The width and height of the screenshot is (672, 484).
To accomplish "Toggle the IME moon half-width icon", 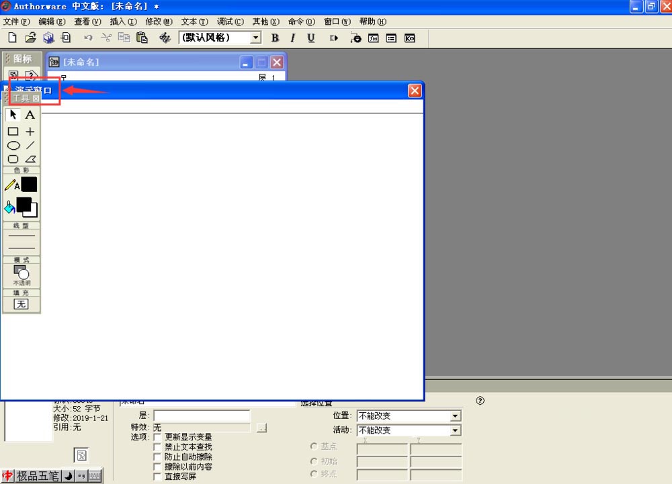I will tap(68, 475).
